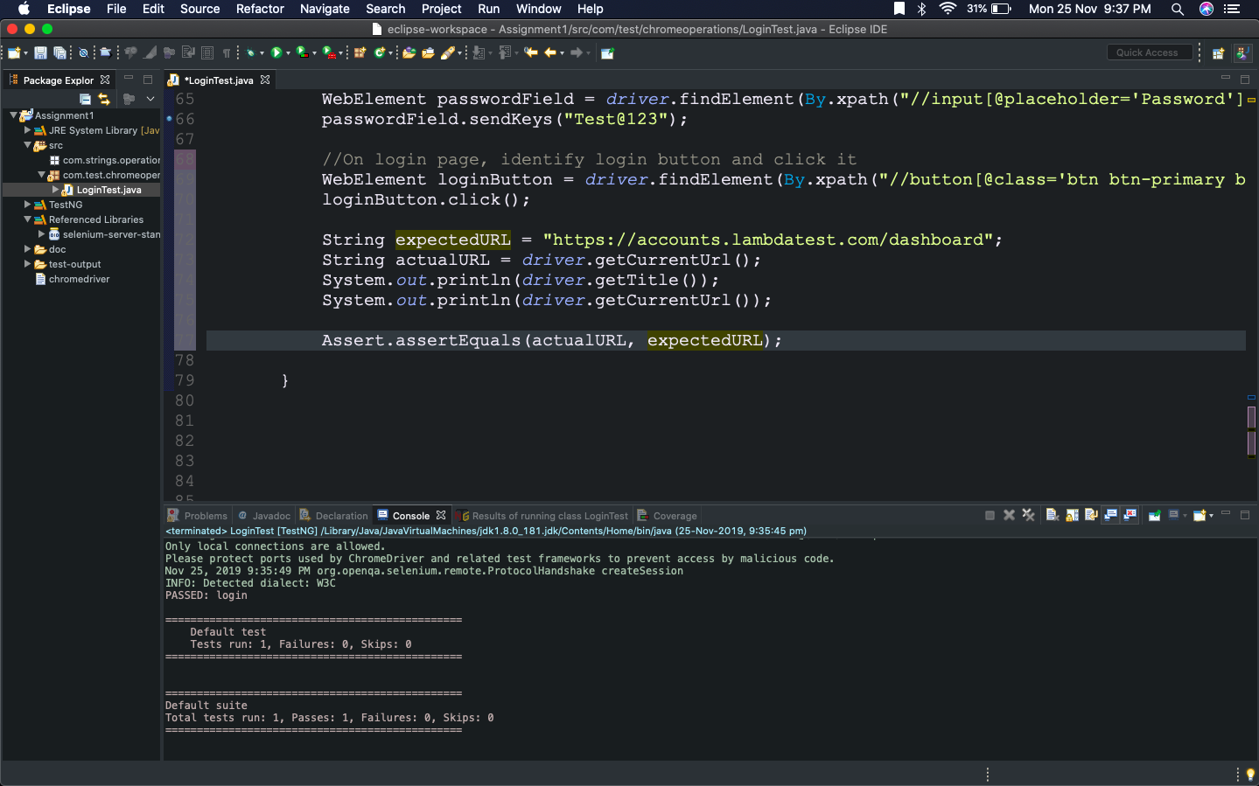Click the green Run button in the toolbar
The image size is (1259, 786).
click(x=276, y=53)
